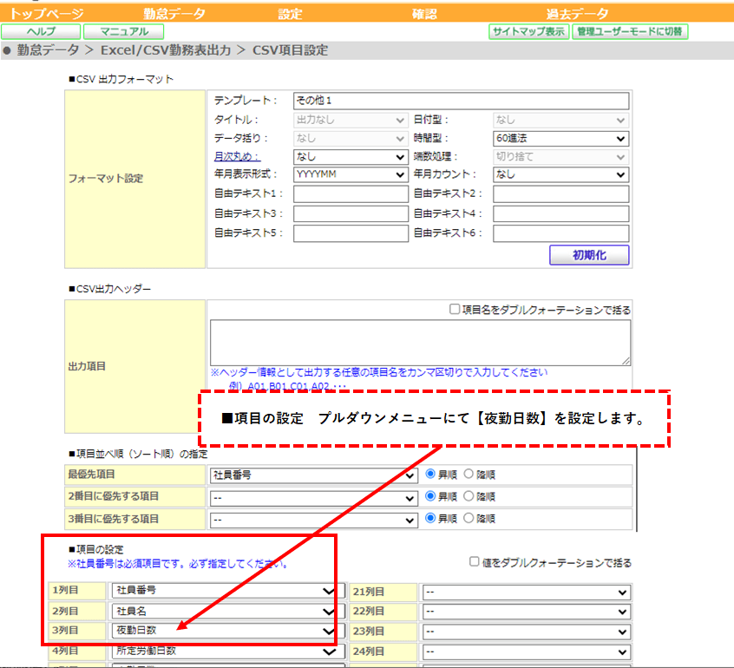Open the 勤怠データ menu
Viewport: 734px width, 668px height.
tap(174, 14)
